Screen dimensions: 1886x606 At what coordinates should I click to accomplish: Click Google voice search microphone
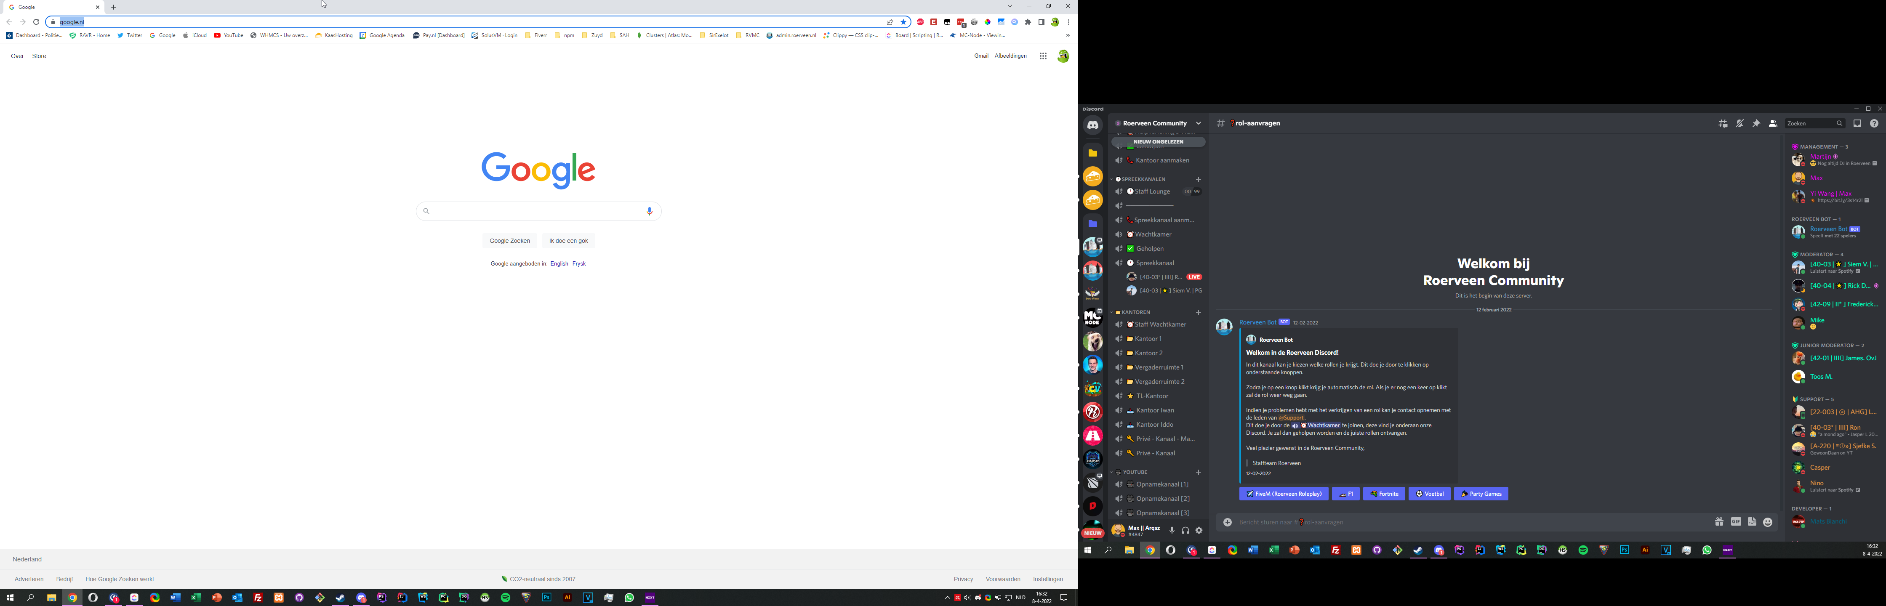[650, 212]
